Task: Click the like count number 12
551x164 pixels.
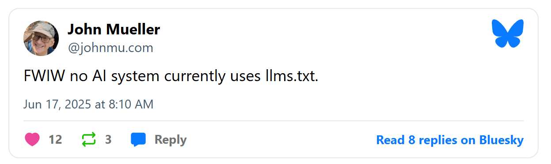Action: pos(55,140)
